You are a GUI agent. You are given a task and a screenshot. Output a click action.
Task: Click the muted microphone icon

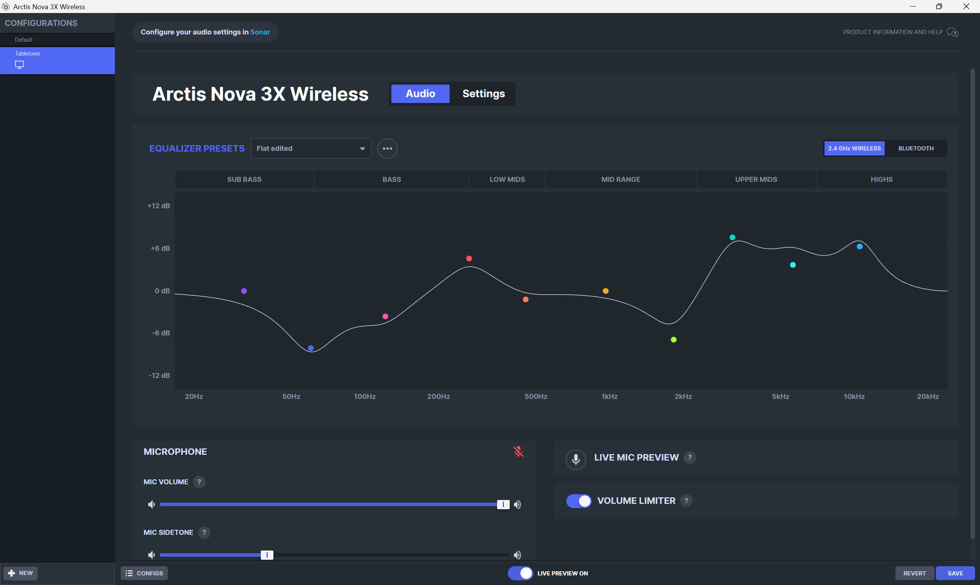(519, 451)
